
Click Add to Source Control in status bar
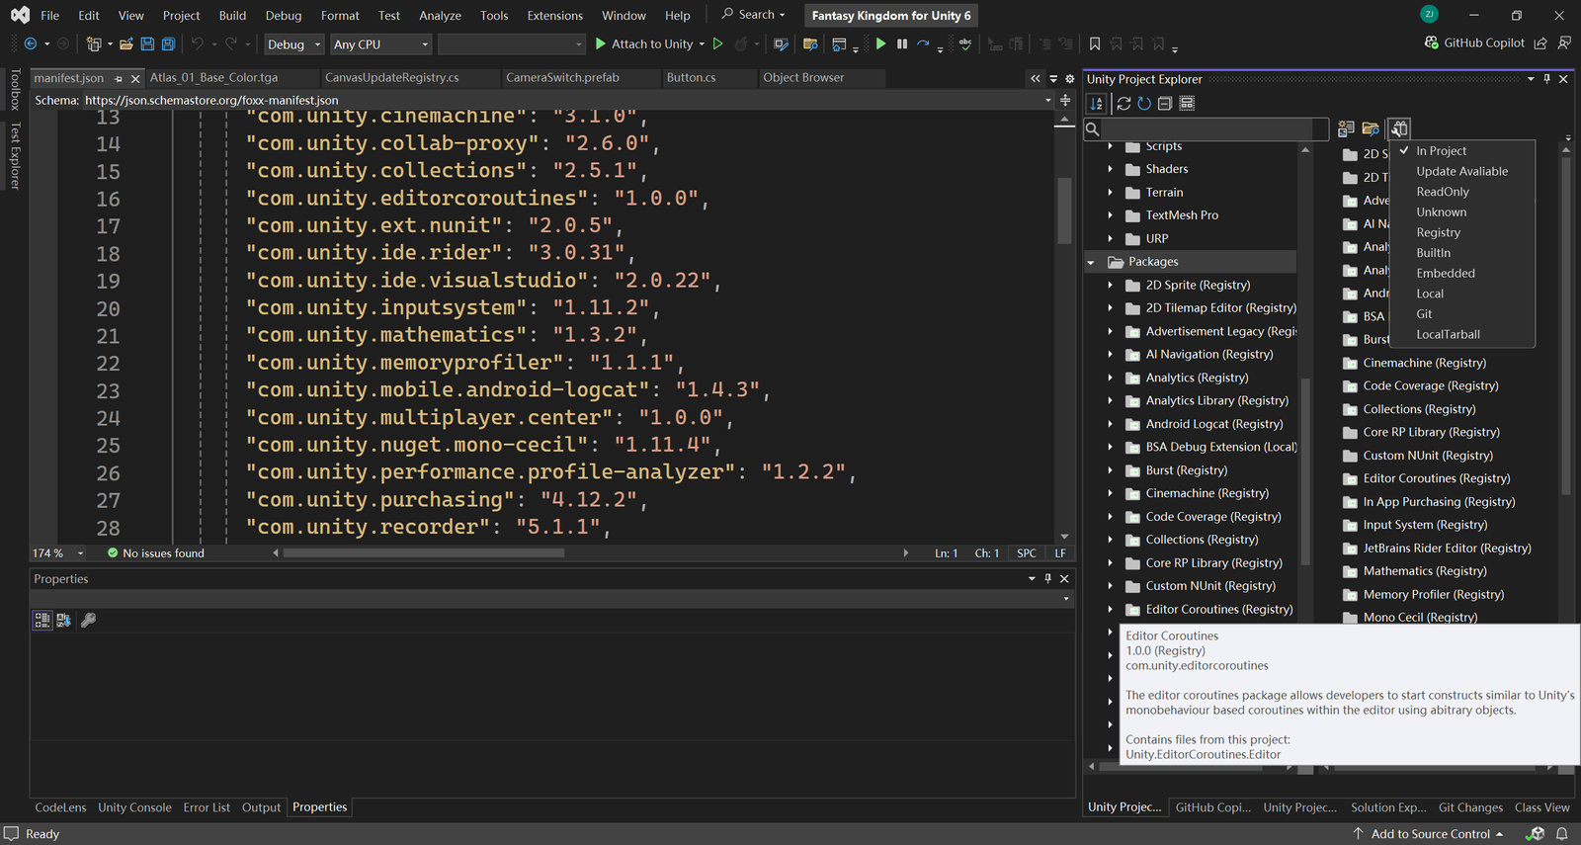1430,834
